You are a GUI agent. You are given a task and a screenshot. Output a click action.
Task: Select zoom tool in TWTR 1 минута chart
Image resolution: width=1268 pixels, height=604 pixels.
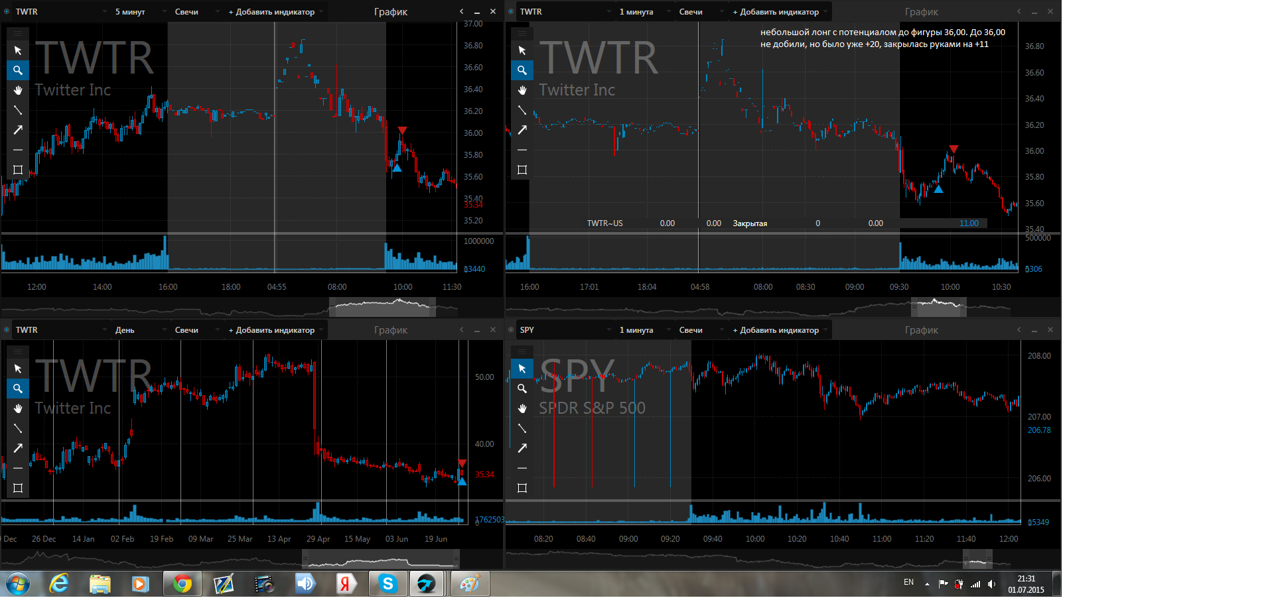(x=522, y=70)
